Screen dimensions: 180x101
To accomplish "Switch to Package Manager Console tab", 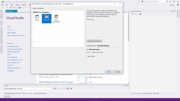I will pos(12,93).
